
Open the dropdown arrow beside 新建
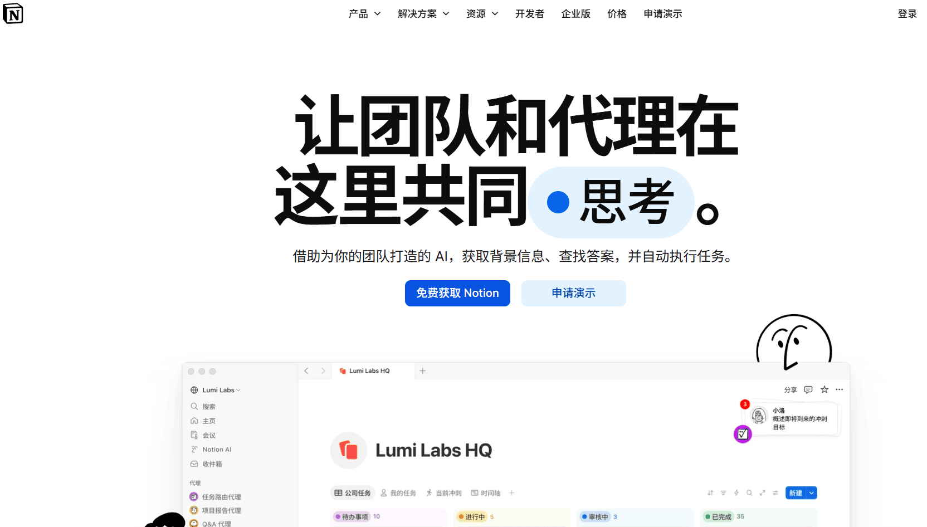(x=812, y=493)
